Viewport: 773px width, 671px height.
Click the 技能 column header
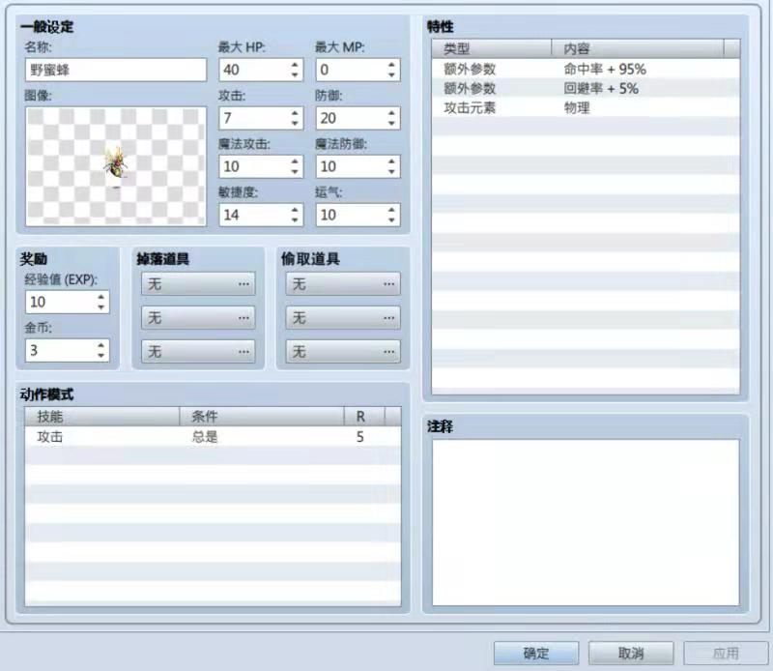[102, 417]
